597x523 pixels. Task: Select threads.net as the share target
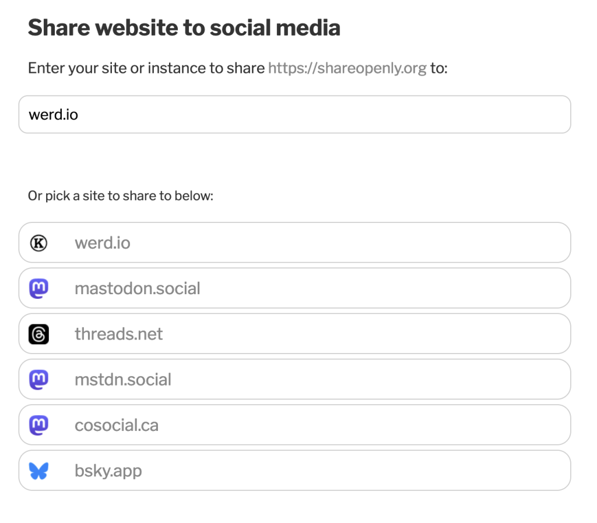(294, 334)
